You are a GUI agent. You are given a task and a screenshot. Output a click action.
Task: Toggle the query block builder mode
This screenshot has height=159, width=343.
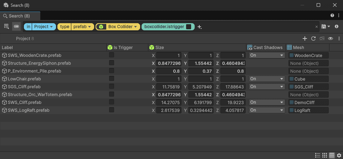(16, 26)
